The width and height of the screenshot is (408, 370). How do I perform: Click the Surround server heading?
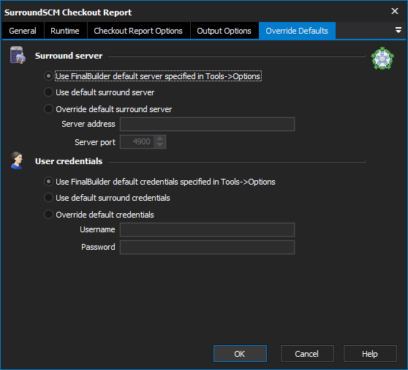69,56
